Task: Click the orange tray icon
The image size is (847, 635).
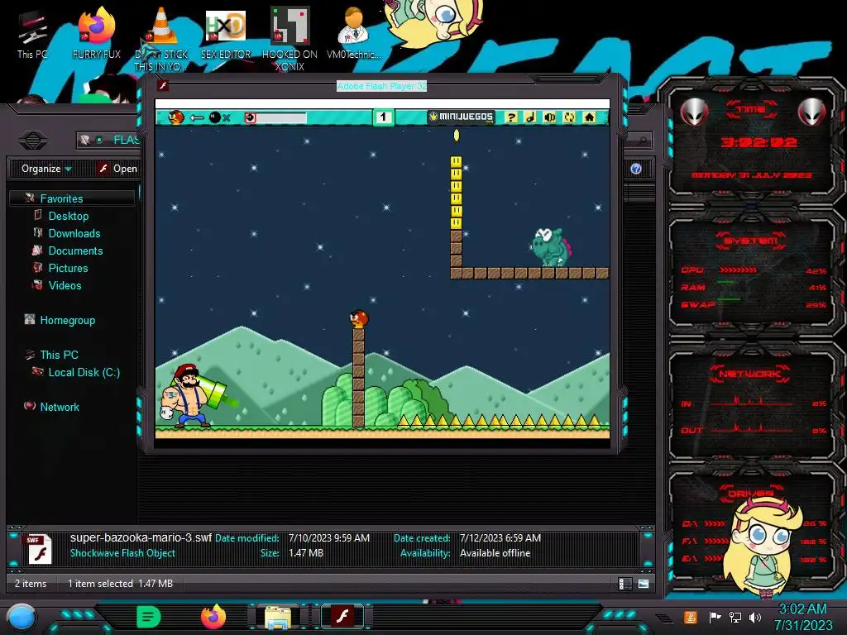Action: pos(691,617)
